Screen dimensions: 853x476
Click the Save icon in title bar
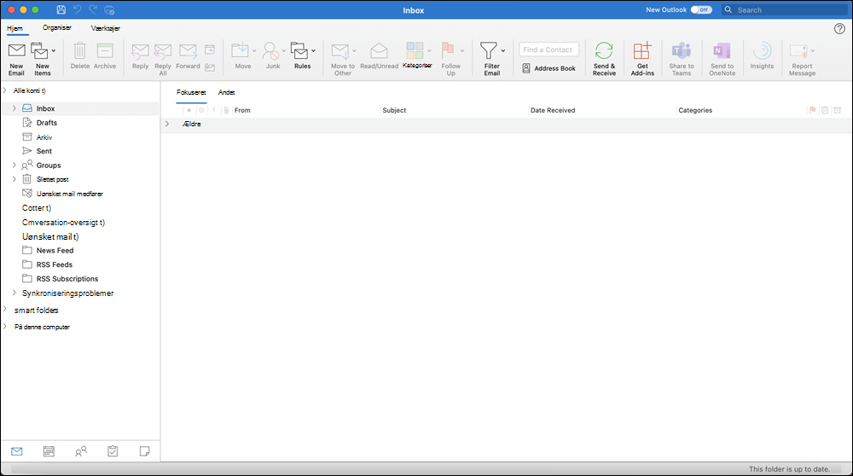point(61,9)
